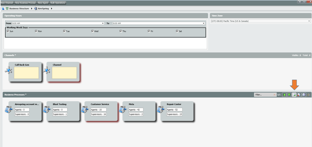The image size is (312, 147).
Task: Disable the Sat working day checkbox
Action: [177, 31]
